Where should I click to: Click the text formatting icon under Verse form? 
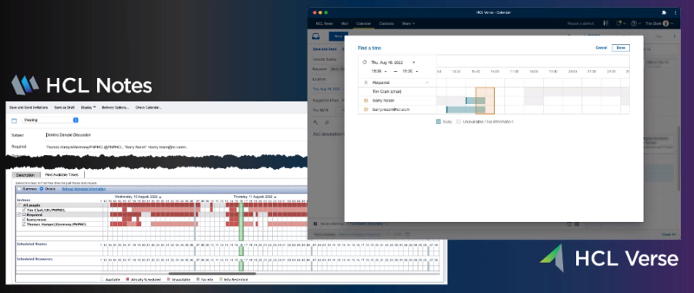pos(315,122)
